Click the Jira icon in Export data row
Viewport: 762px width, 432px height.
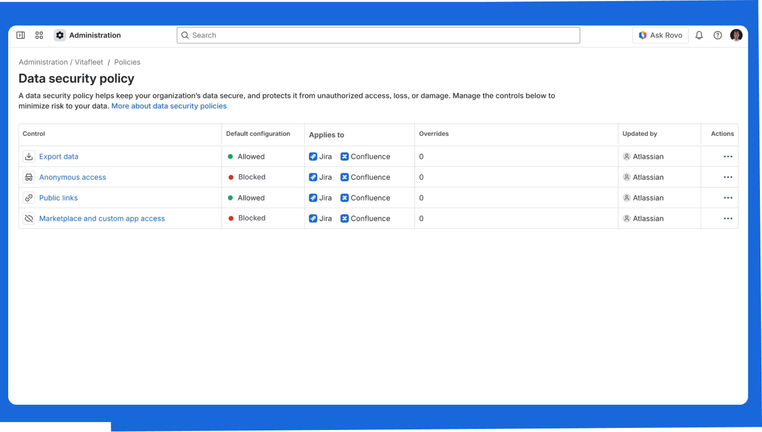313,157
